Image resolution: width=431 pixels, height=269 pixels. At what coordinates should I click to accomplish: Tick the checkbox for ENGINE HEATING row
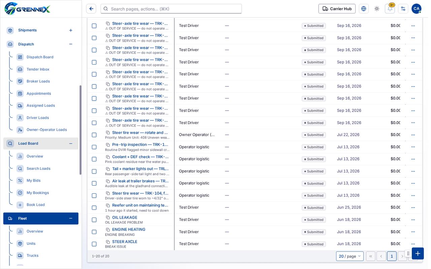pyautogui.click(x=94, y=232)
